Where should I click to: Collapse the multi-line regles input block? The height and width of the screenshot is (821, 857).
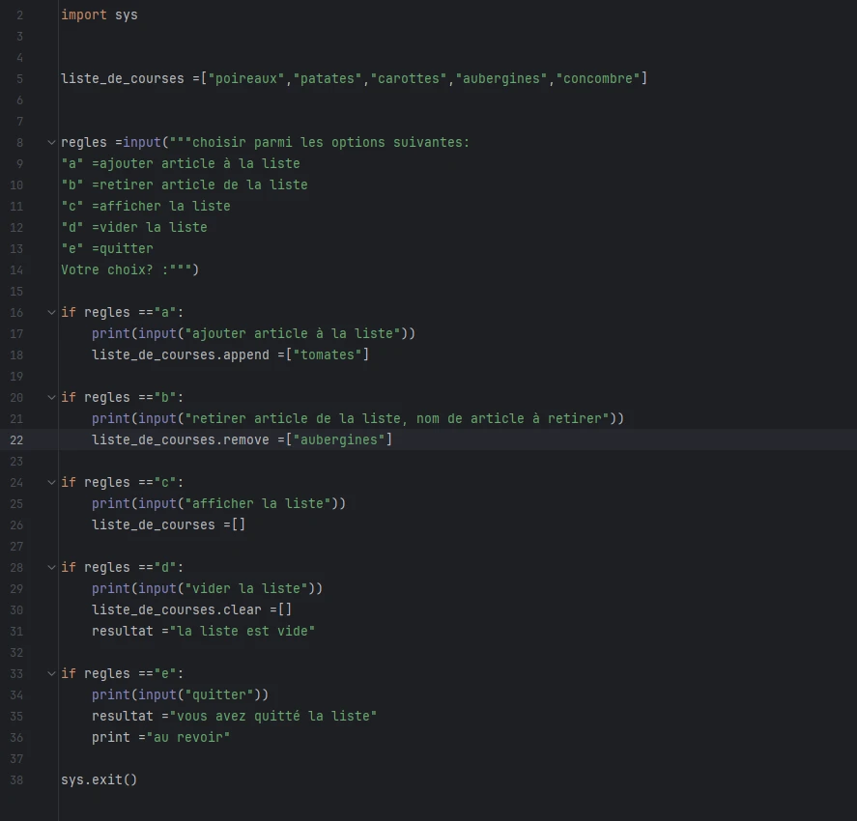pos(51,143)
